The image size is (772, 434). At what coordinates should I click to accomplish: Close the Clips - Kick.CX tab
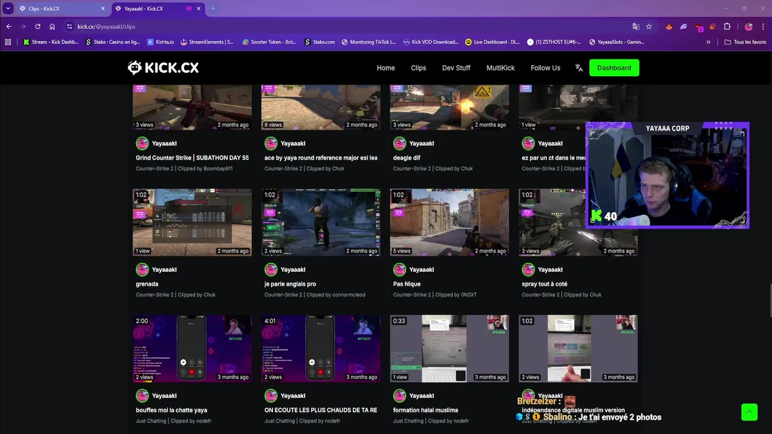pos(103,8)
